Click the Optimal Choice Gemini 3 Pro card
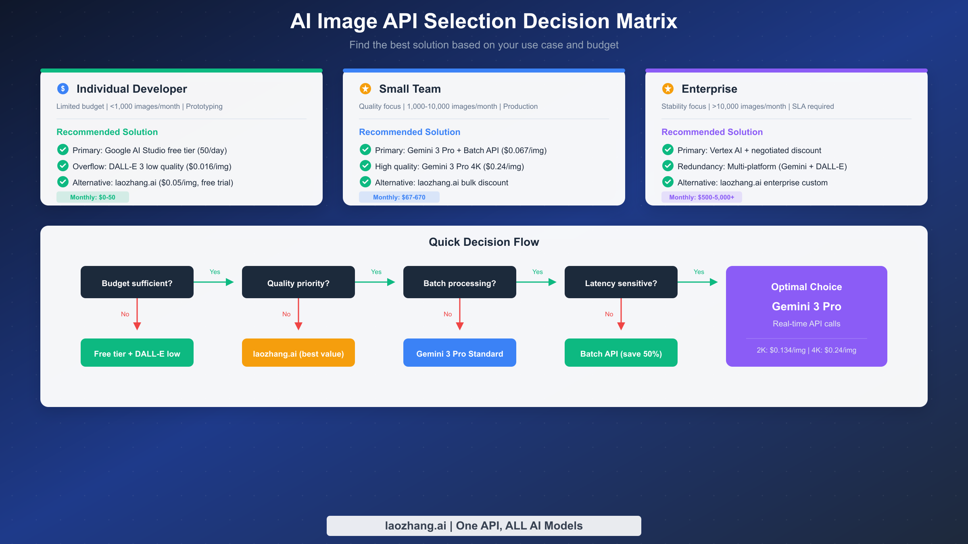 (x=806, y=316)
